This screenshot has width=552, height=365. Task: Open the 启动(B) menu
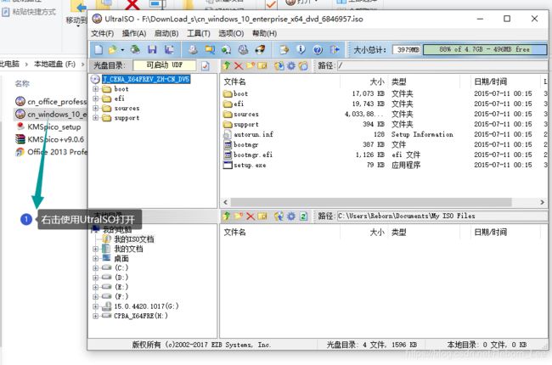click(x=166, y=33)
